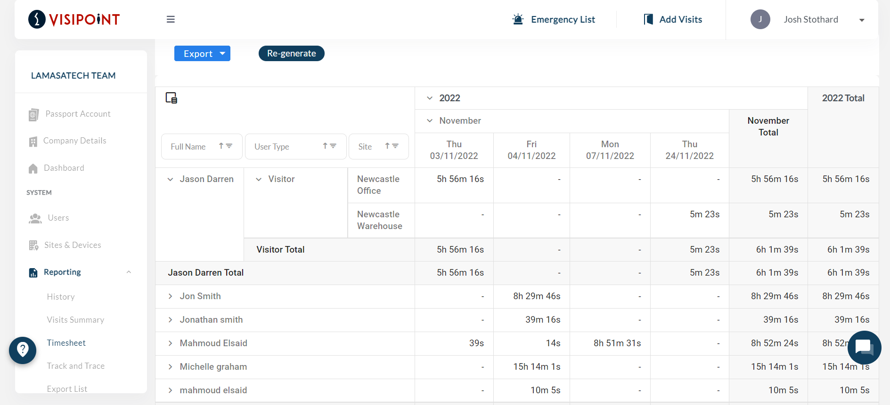
Task: Go to Dashboard
Action: [64, 168]
